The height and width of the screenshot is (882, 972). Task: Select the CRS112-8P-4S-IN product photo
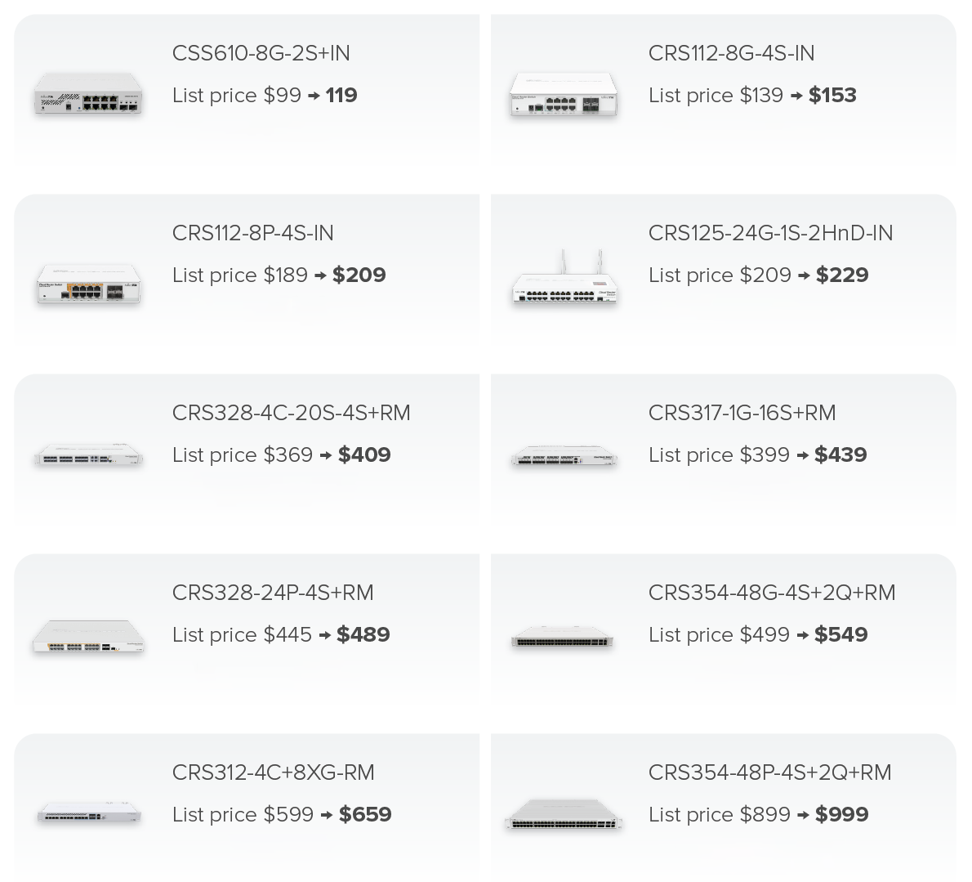88,284
